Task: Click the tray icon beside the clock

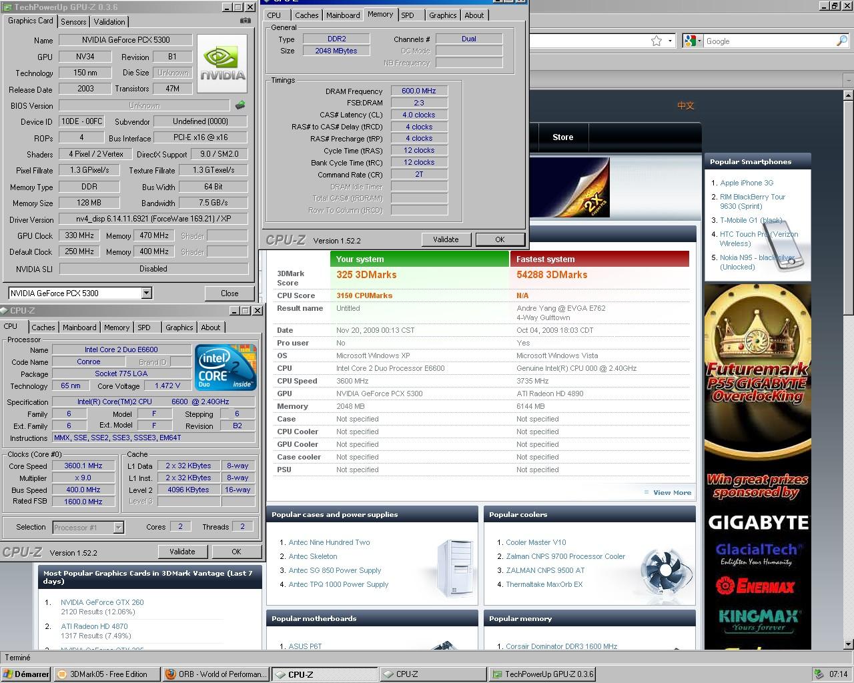Action: pyautogui.click(x=819, y=674)
